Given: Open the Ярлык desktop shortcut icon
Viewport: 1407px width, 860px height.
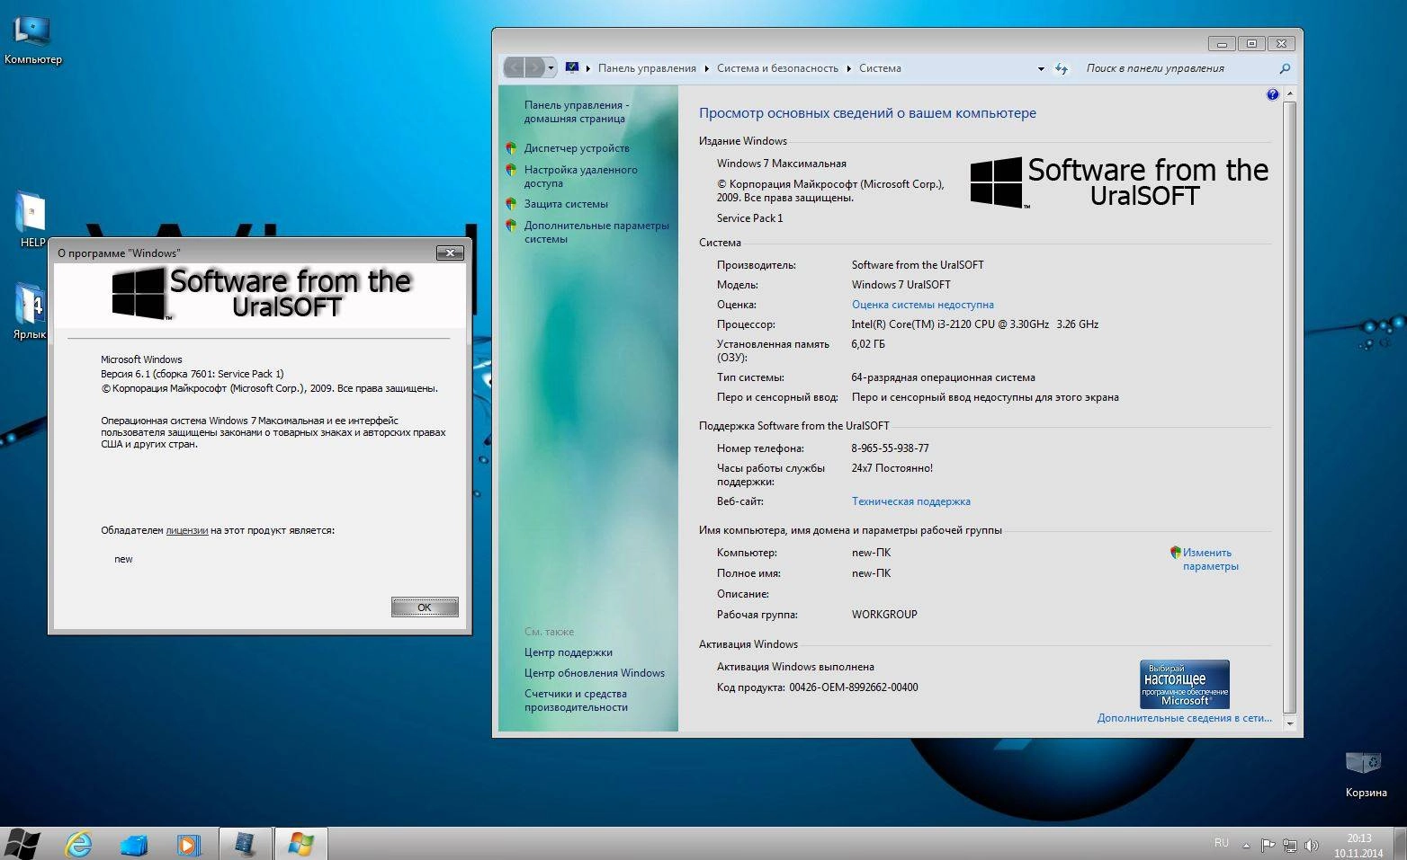Looking at the screenshot, I should coord(30,311).
